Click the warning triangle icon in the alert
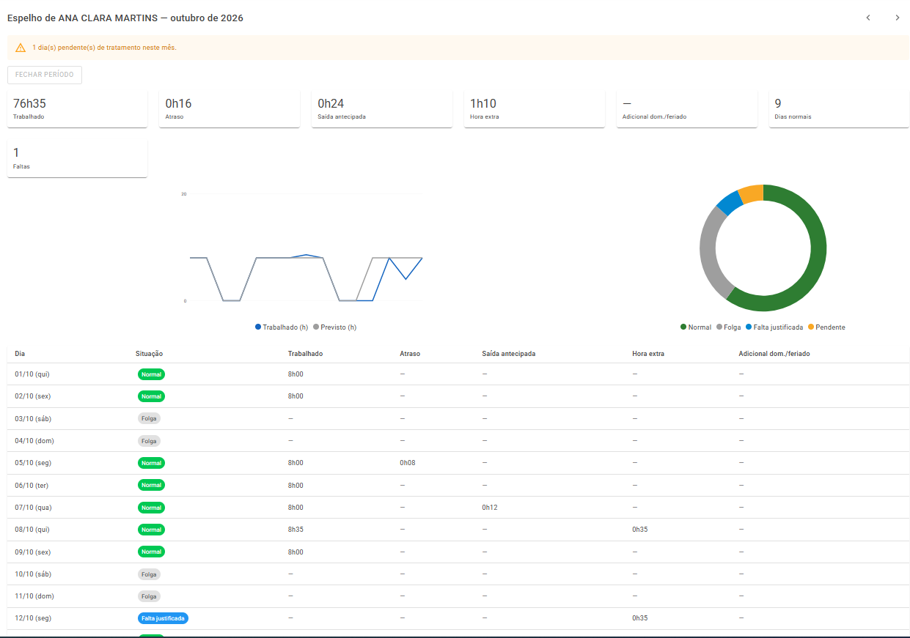This screenshot has width=910, height=638. [x=21, y=48]
